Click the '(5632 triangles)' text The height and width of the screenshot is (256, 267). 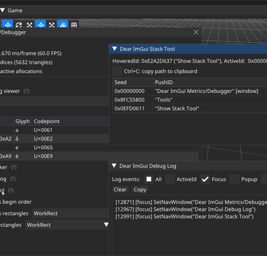[34, 62]
